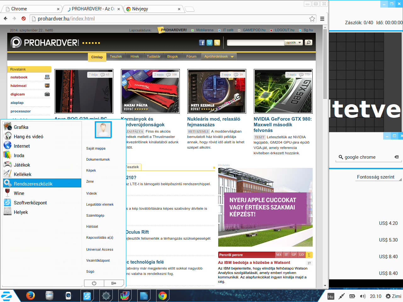Image resolution: width=403 pixels, height=302 pixels.
Task: Open Dokumentumok in start menu
Action: (98, 159)
